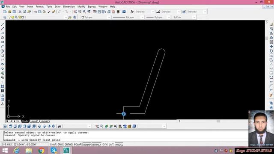Select the Spline draw tool
The image size is (274, 154).
click(3, 60)
